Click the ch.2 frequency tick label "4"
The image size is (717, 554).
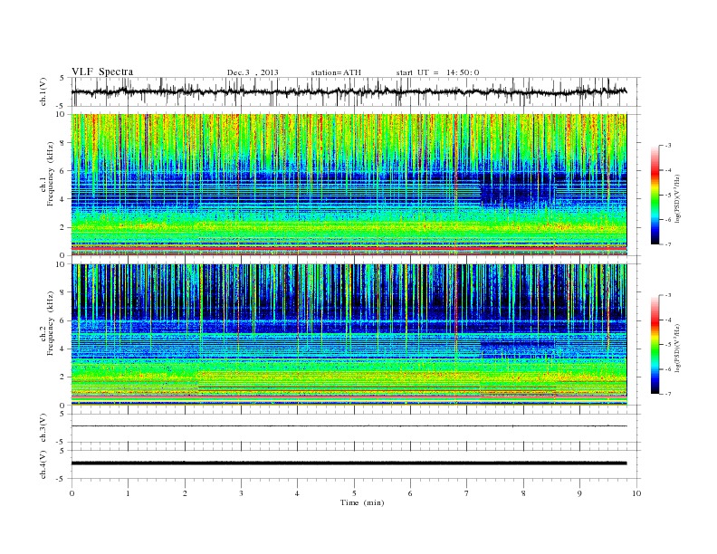point(62,349)
